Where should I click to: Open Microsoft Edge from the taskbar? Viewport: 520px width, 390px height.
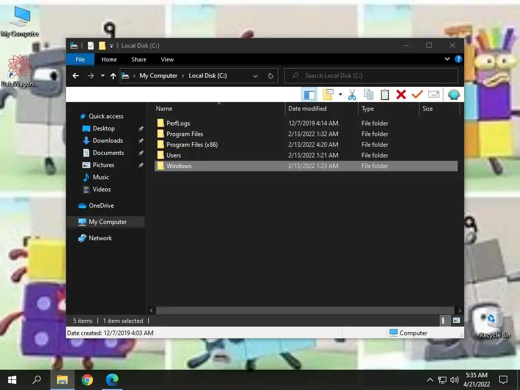coord(112,380)
